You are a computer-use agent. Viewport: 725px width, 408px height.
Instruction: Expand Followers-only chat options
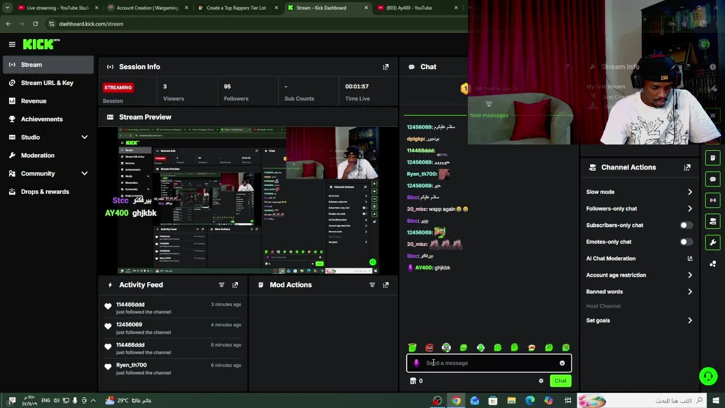coord(690,209)
